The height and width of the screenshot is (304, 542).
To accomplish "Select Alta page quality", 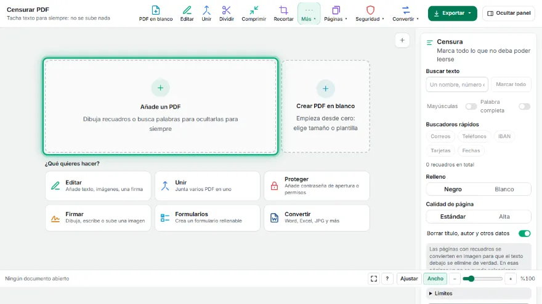I will [504, 216].
